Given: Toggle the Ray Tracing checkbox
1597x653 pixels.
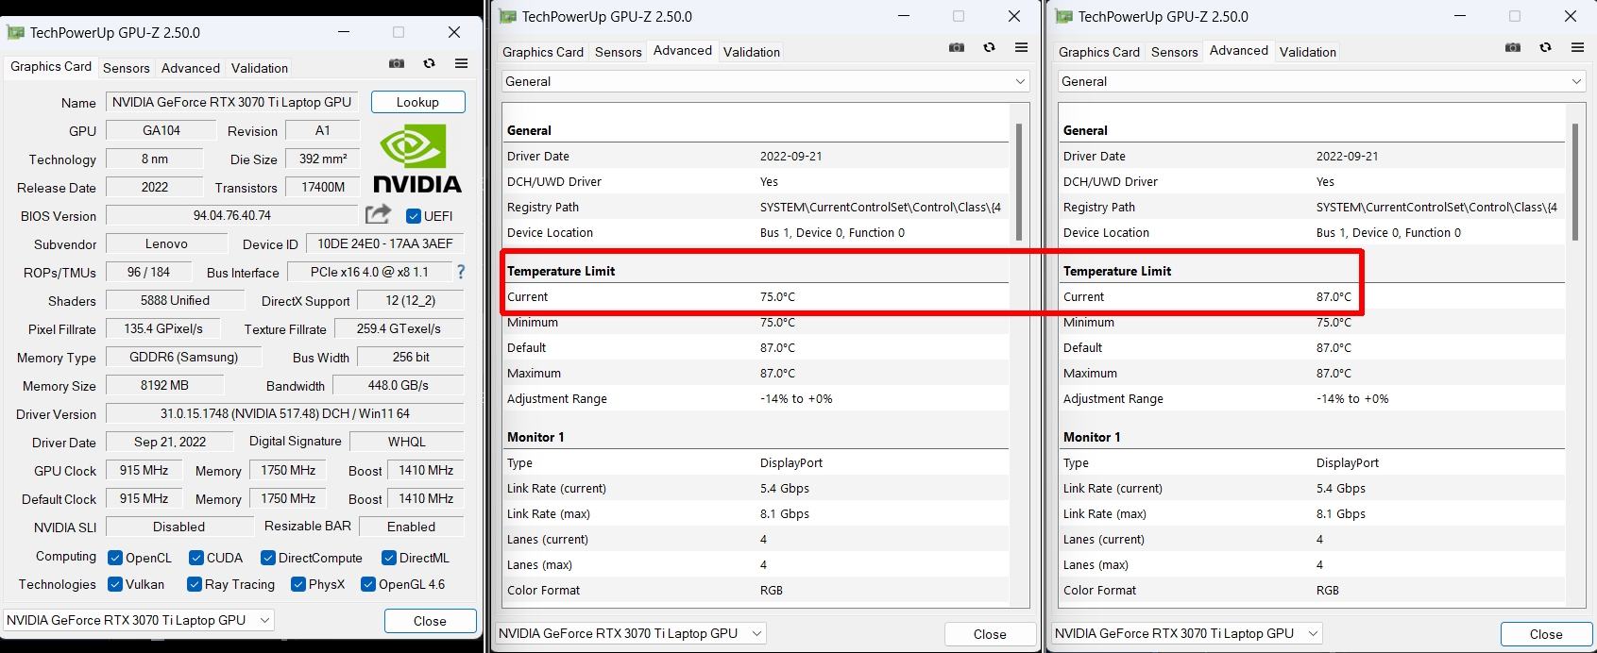Looking at the screenshot, I should 195,584.
